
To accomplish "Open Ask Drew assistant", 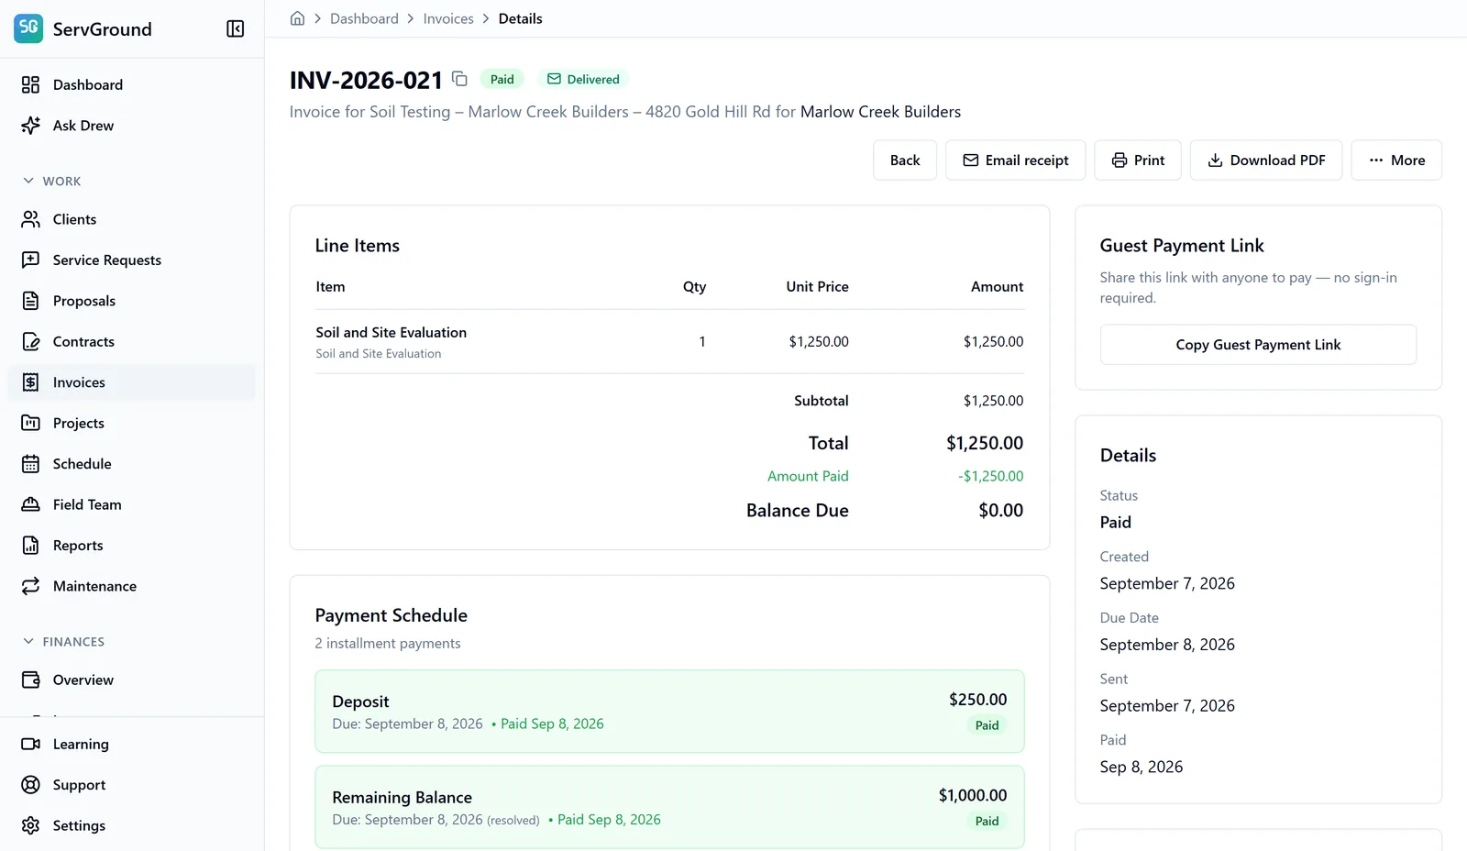I will point(132,126).
